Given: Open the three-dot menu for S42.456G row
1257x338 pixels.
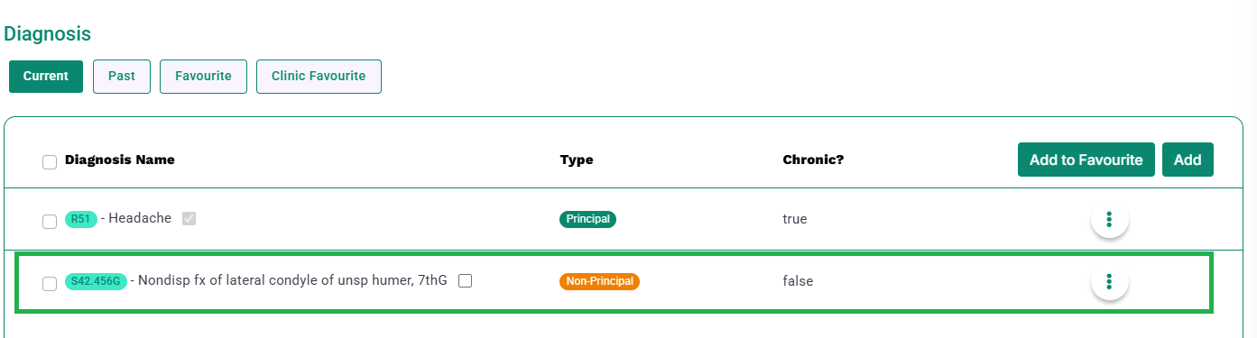Looking at the screenshot, I should point(1109,281).
